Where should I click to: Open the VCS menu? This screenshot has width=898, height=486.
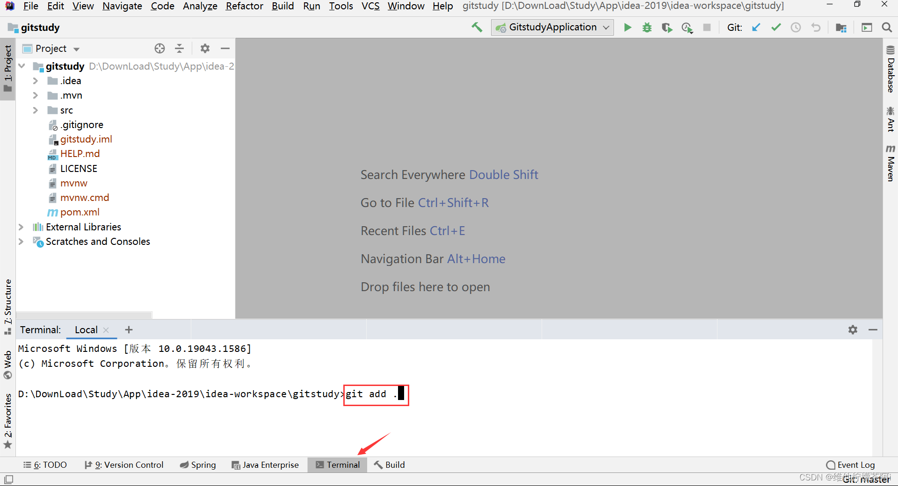(370, 6)
